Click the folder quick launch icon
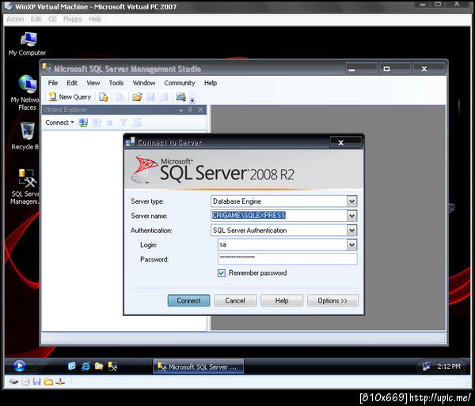The width and height of the screenshot is (475, 406). tap(99, 367)
